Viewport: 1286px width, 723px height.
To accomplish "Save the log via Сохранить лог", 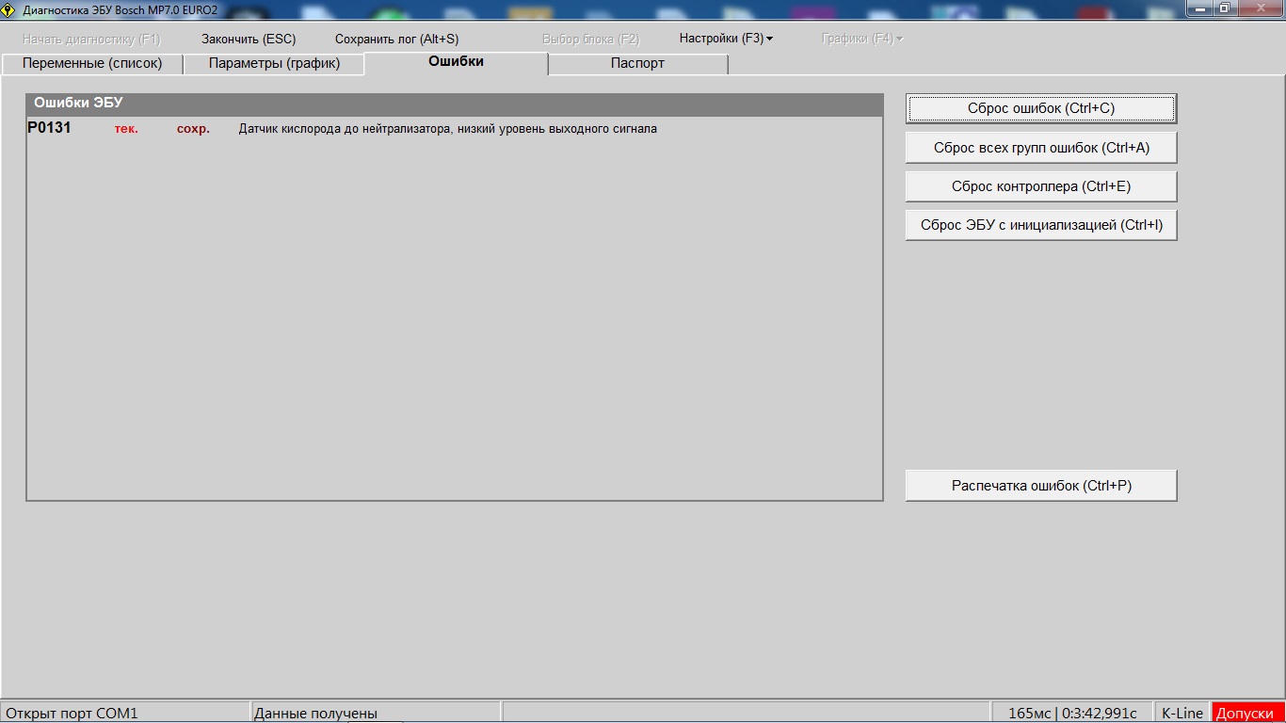I will coord(396,39).
